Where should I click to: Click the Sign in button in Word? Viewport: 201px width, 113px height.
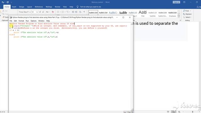tap(177, 2)
